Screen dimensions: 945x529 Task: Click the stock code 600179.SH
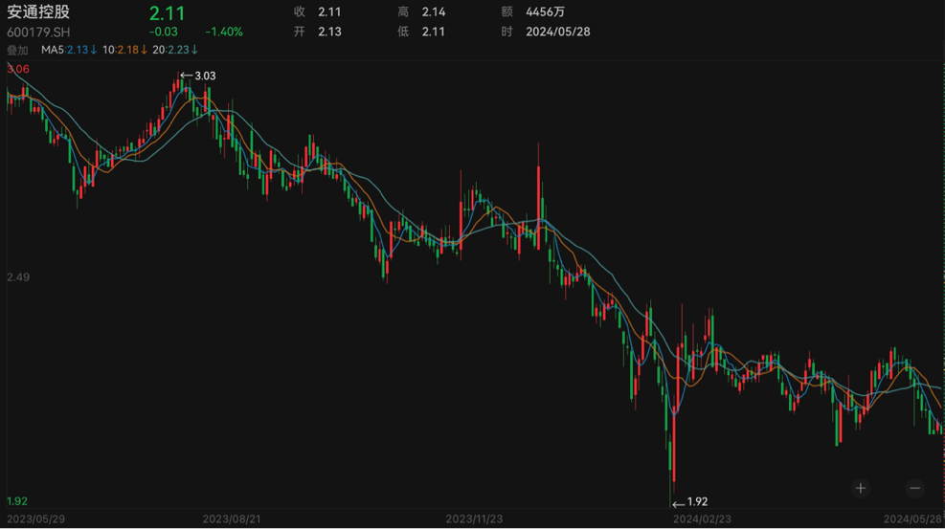click(38, 32)
